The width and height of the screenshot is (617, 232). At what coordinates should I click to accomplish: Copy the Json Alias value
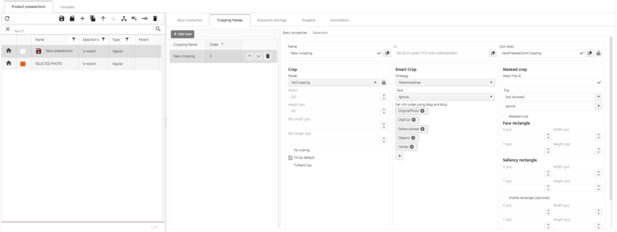[x=589, y=53]
